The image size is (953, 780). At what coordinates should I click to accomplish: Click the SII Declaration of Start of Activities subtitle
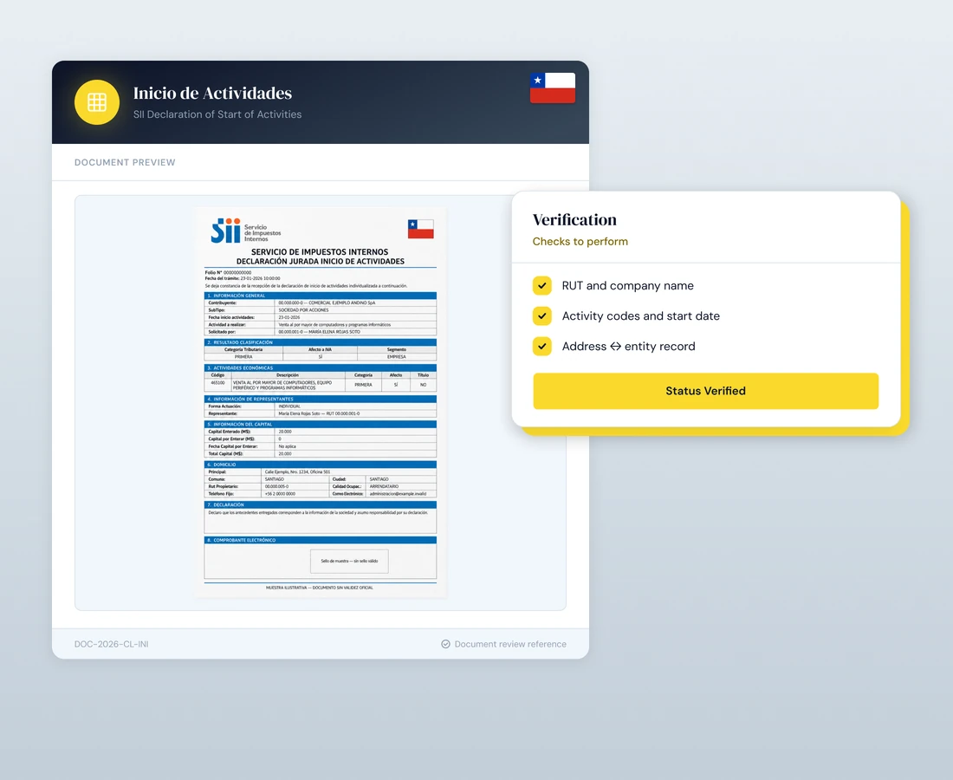coord(217,114)
